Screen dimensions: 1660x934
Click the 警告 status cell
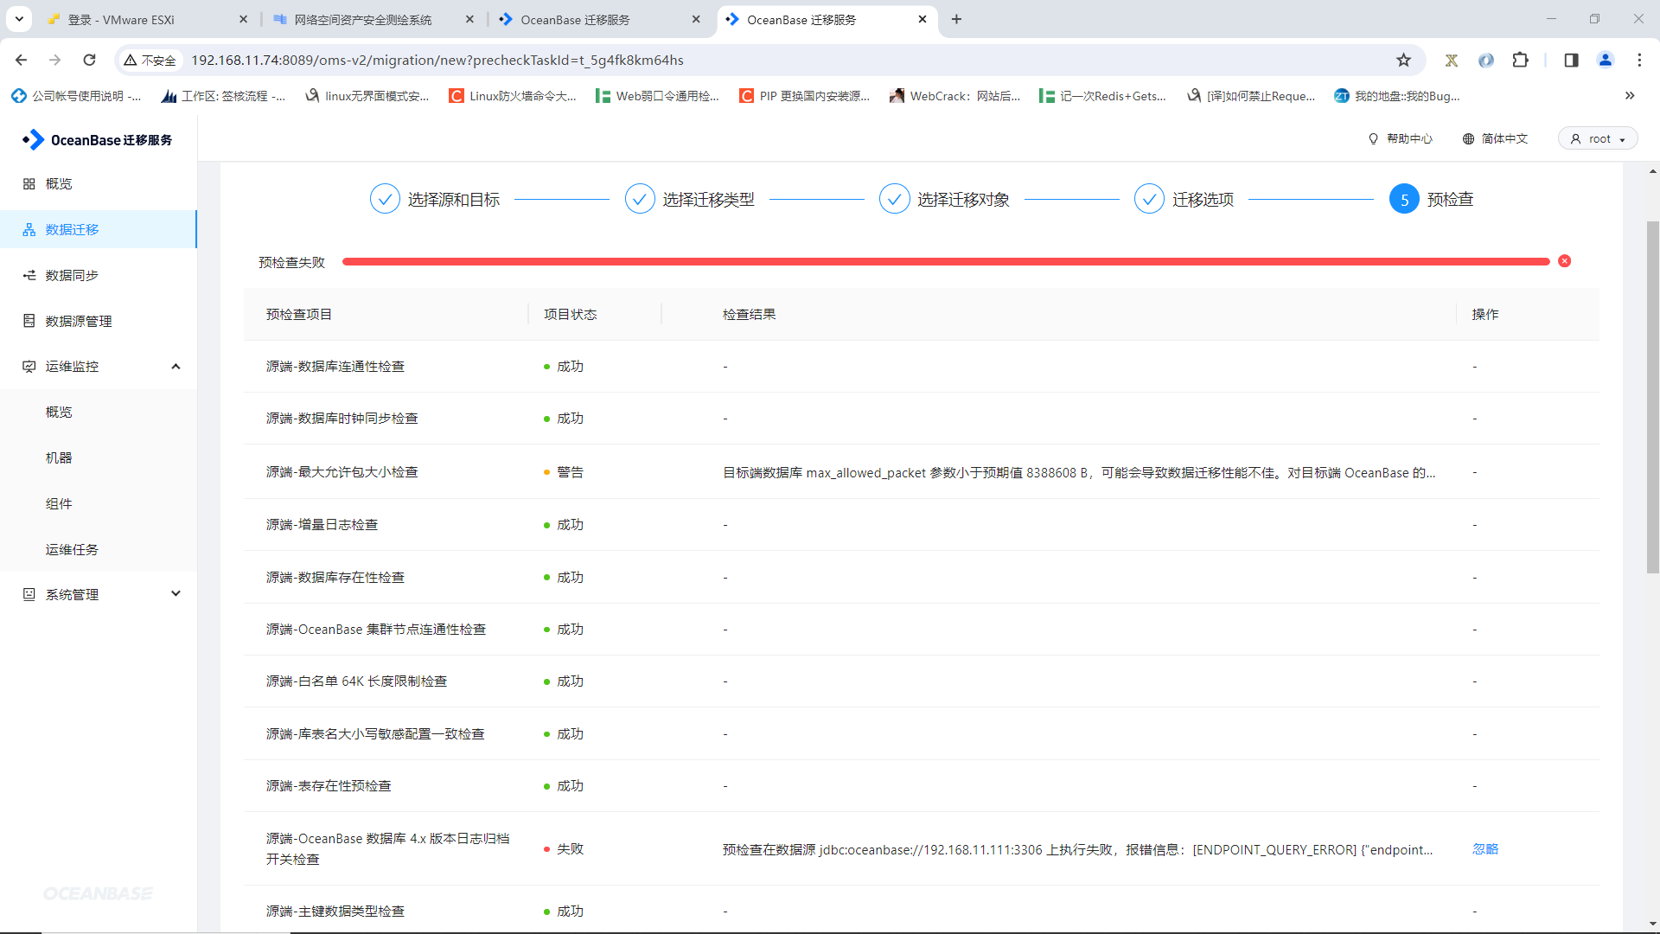coord(564,472)
